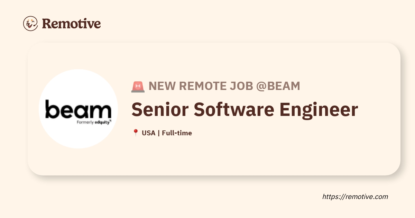
Task: Select the Full-time job type label
Action: [x=177, y=133]
